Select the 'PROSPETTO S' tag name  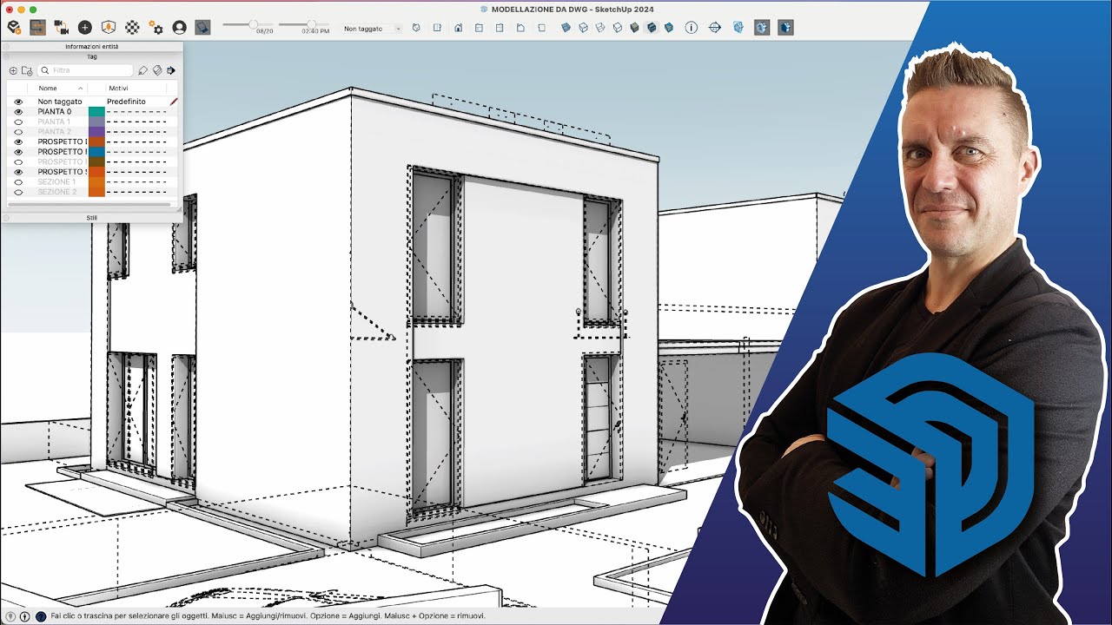coord(62,172)
